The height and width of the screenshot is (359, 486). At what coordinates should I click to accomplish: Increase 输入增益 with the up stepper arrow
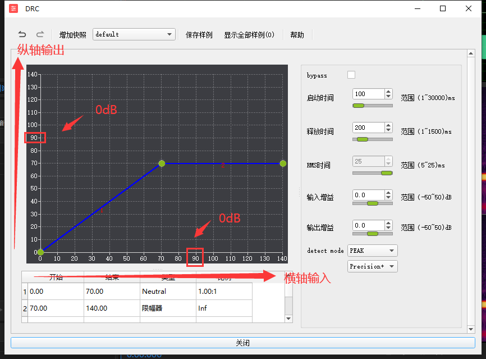click(x=388, y=192)
